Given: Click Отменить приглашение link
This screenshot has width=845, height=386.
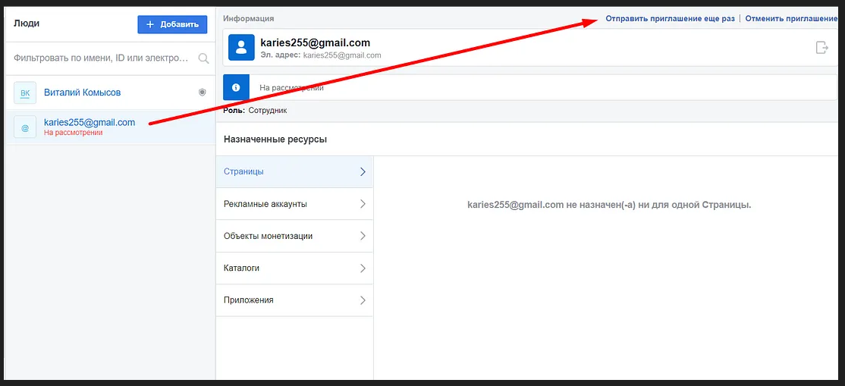Looking at the screenshot, I should 791,18.
